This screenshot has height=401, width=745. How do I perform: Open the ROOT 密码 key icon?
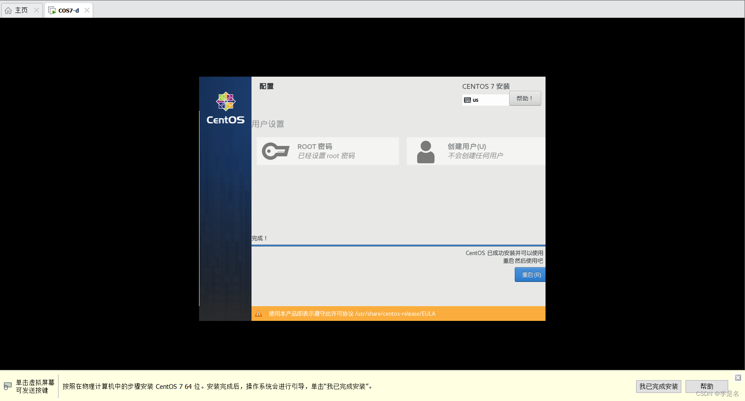click(x=275, y=151)
